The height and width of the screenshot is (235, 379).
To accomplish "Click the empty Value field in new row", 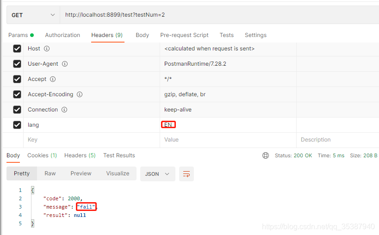I will pyautogui.click(x=228, y=140).
